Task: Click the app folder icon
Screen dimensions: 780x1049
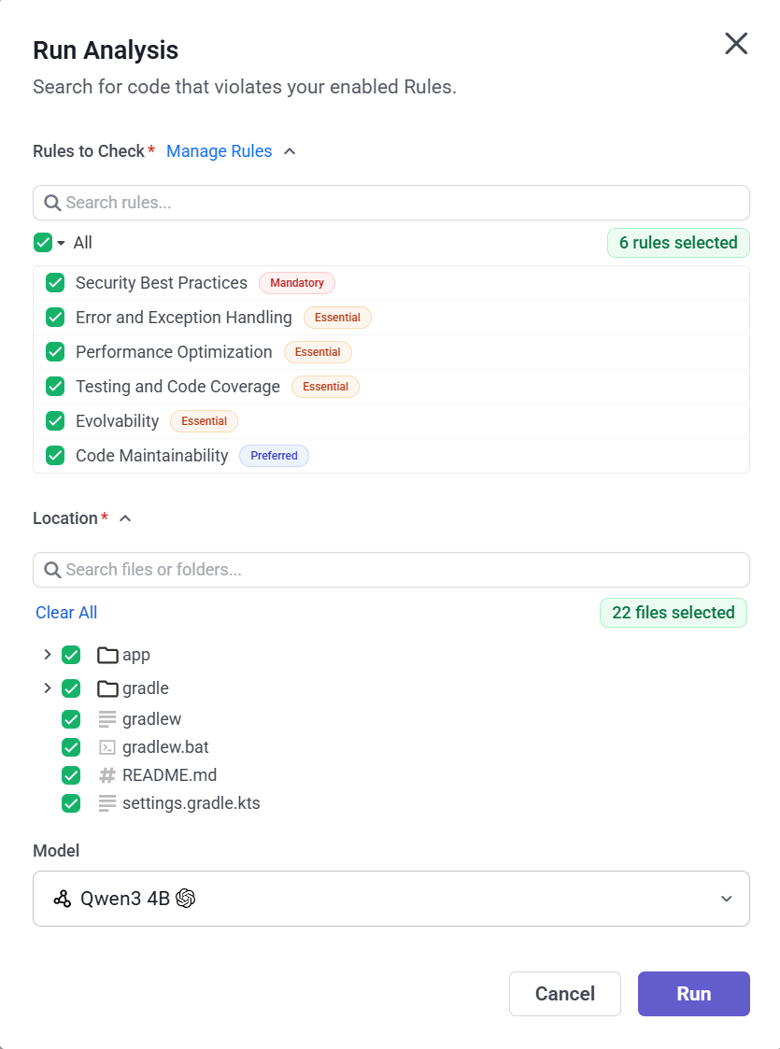Action: pos(106,655)
